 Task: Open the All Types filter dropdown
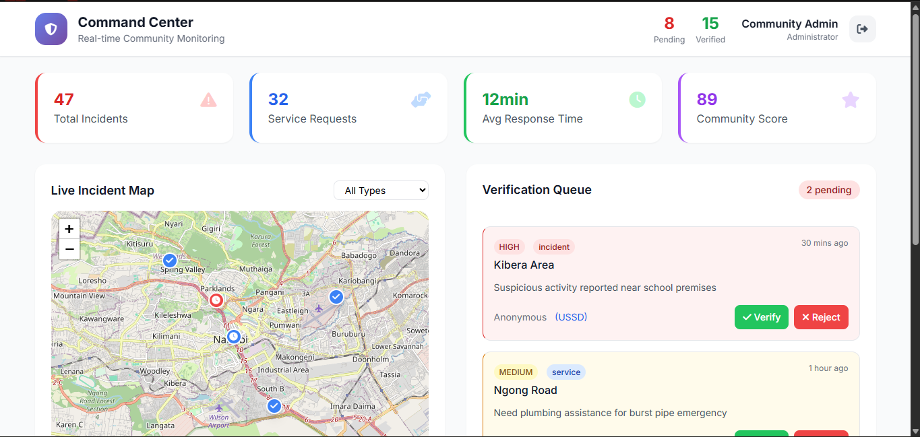[x=381, y=190]
